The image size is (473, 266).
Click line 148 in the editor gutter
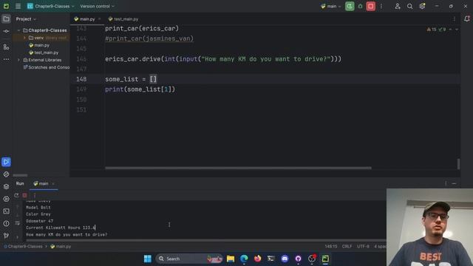coord(81,79)
